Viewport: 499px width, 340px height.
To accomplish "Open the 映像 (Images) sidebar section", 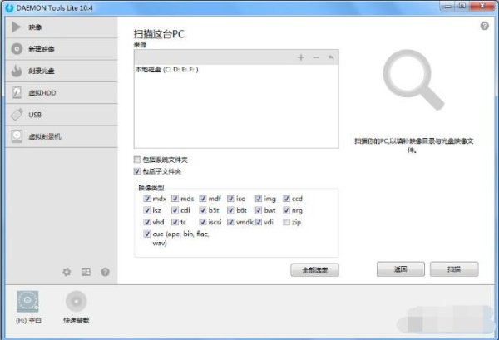I will (62, 27).
